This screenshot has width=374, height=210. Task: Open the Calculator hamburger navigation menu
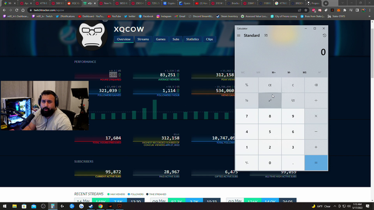pyautogui.click(x=238, y=36)
